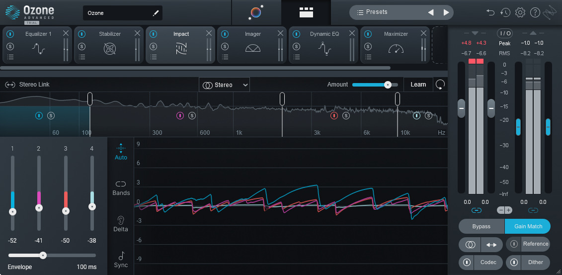The width and height of the screenshot is (562, 275).
Task: Toggle Stabilizer module power
Action: (x=82, y=34)
